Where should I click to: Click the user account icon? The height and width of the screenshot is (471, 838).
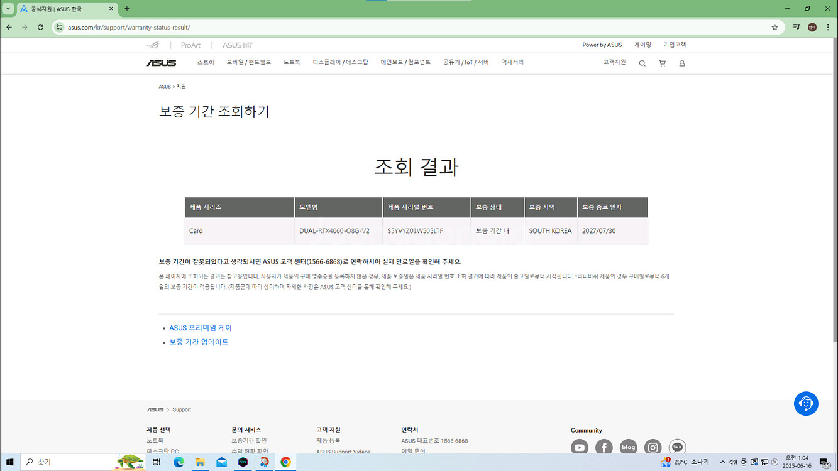682,63
